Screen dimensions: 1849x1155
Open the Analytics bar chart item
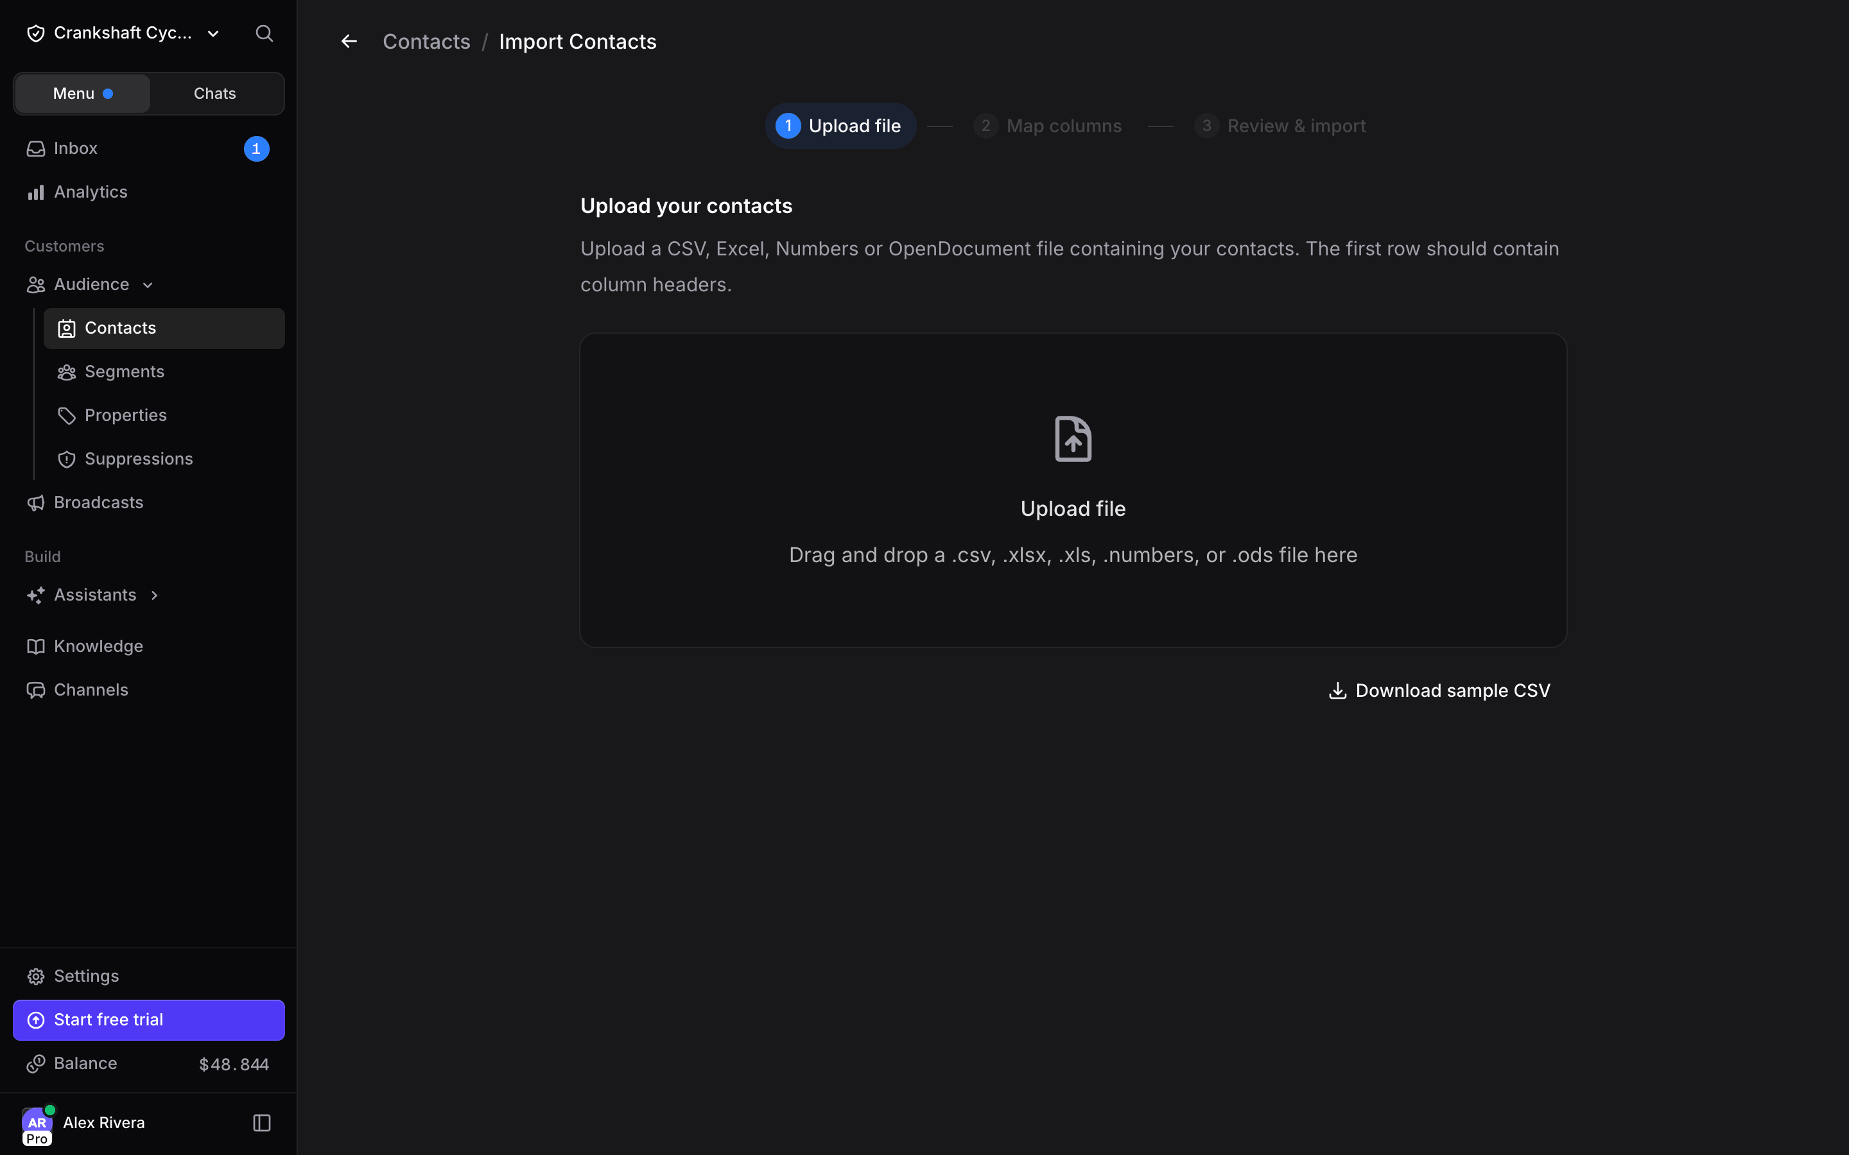148,192
